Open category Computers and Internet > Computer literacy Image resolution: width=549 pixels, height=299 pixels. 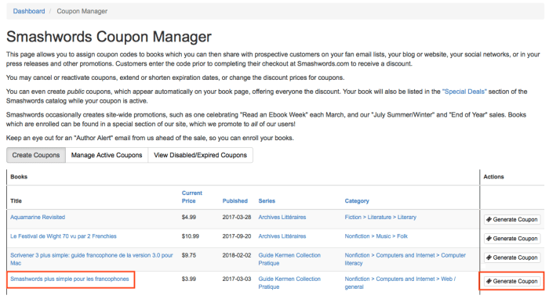pyautogui.click(x=405, y=259)
